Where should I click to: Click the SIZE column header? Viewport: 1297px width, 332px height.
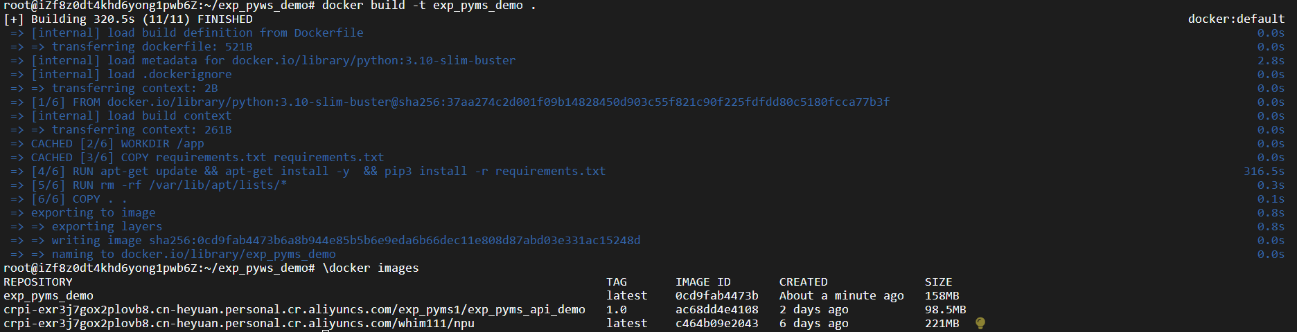(x=939, y=282)
